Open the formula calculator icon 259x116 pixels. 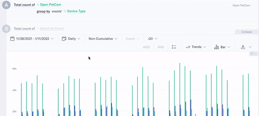(174, 47)
